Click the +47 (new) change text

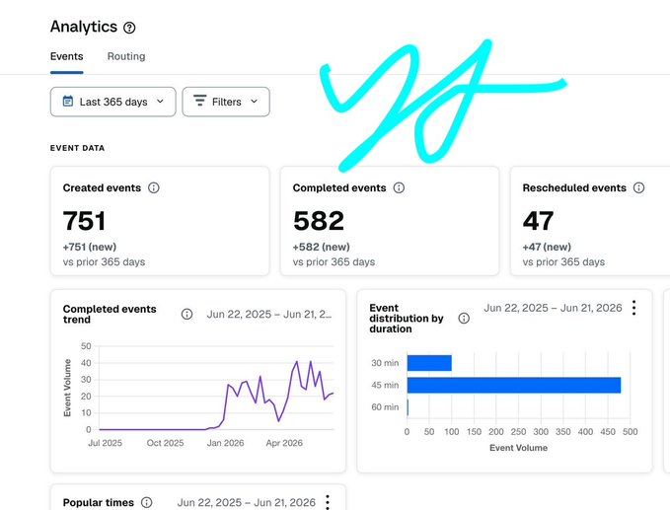(547, 247)
